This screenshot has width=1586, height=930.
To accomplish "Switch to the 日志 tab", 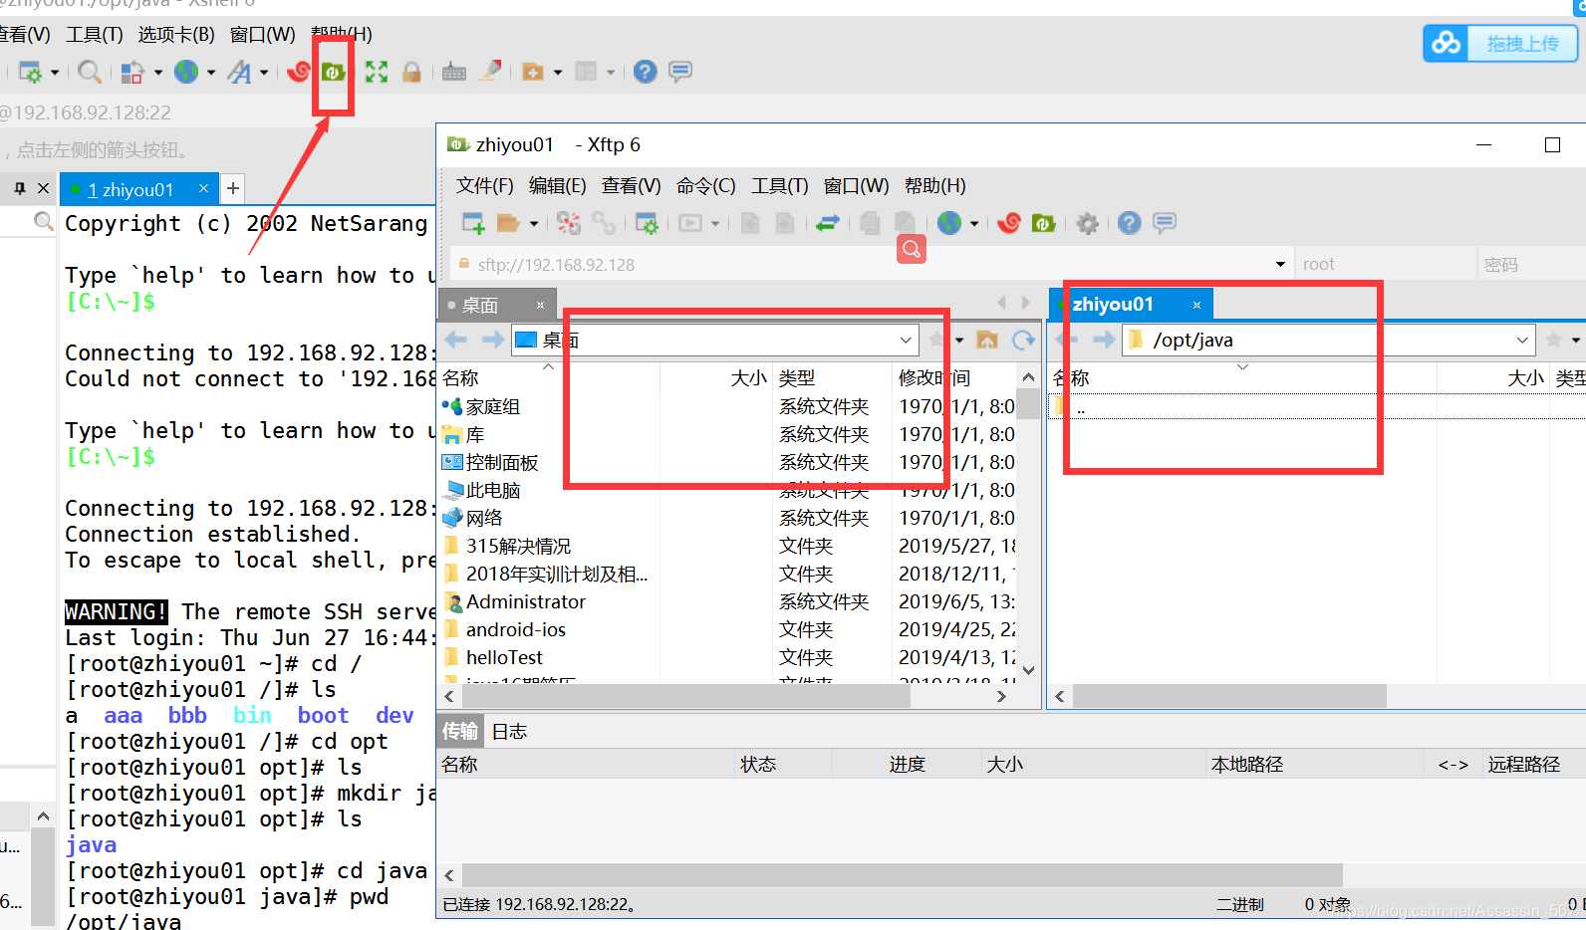I will (509, 732).
